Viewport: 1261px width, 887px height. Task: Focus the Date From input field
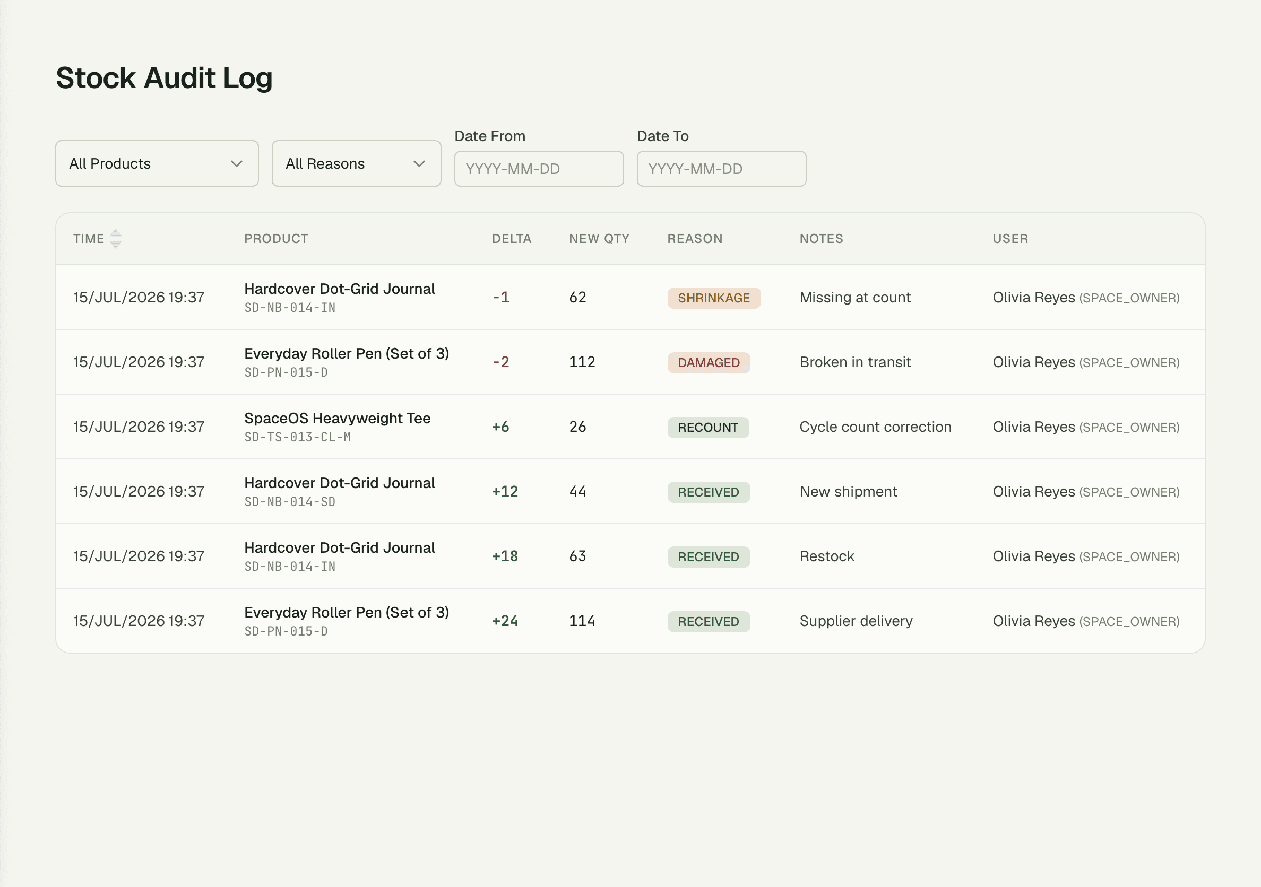pos(539,169)
